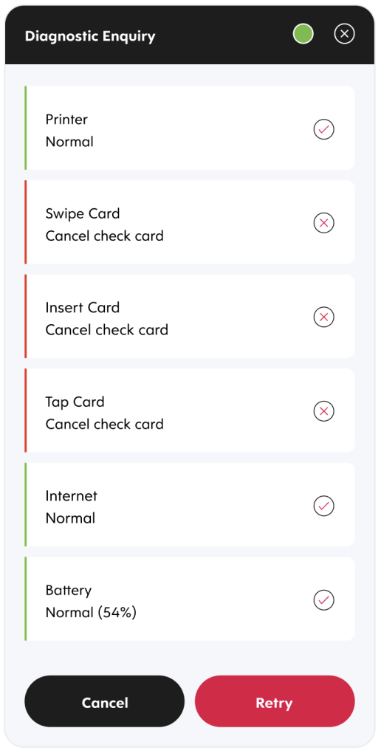Select the Tap Card result row

[190, 410]
